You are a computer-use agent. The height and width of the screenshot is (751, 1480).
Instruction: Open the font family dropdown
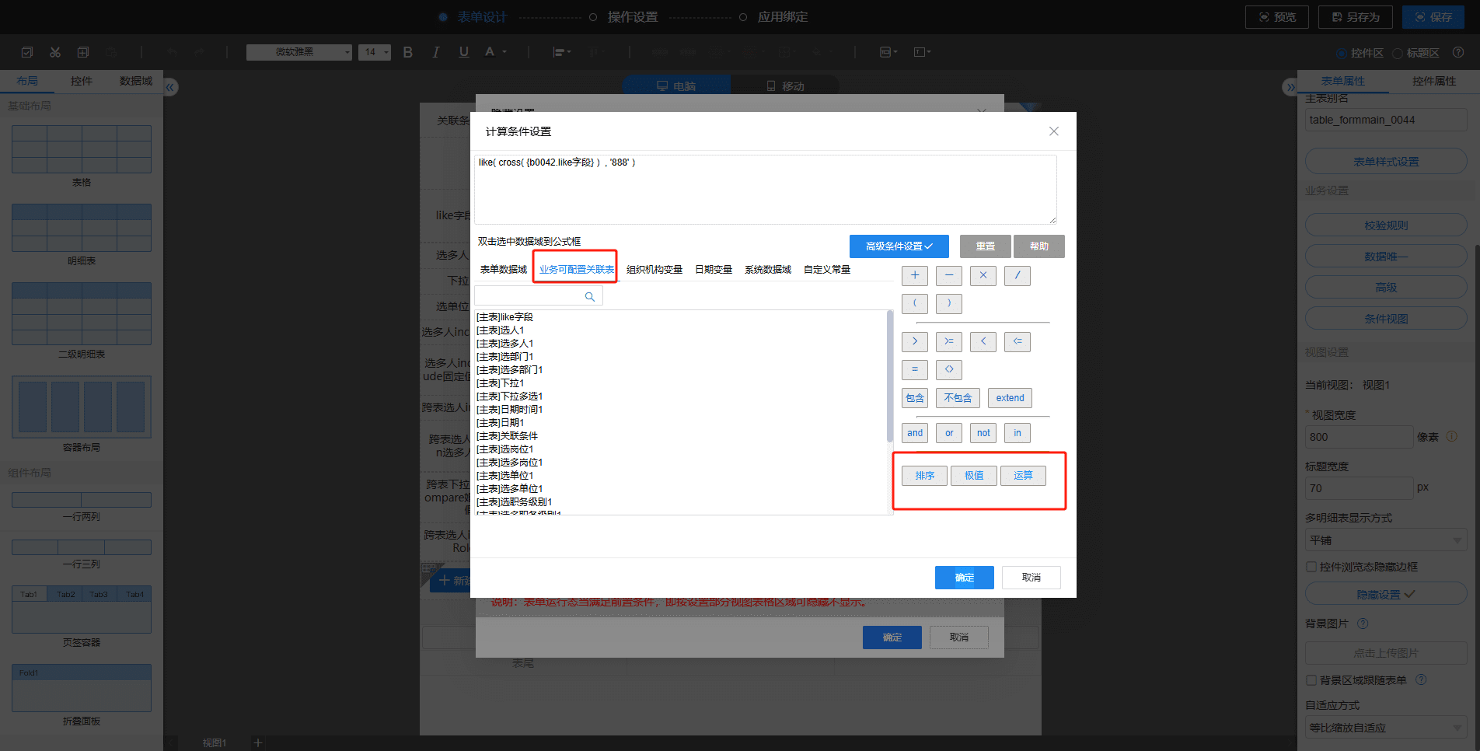click(299, 52)
